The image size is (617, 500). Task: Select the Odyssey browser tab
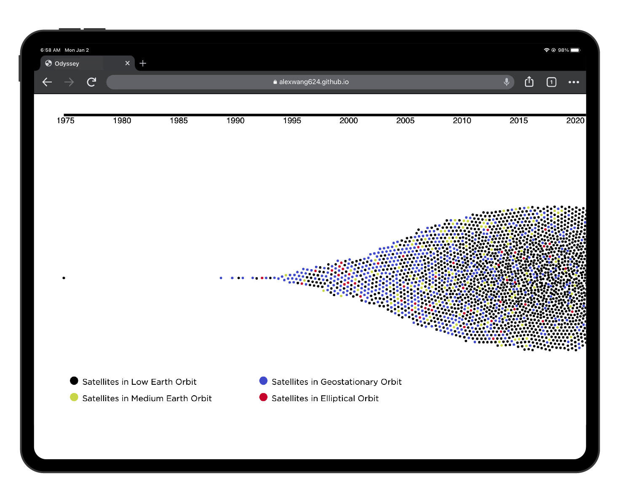coord(88,63)
